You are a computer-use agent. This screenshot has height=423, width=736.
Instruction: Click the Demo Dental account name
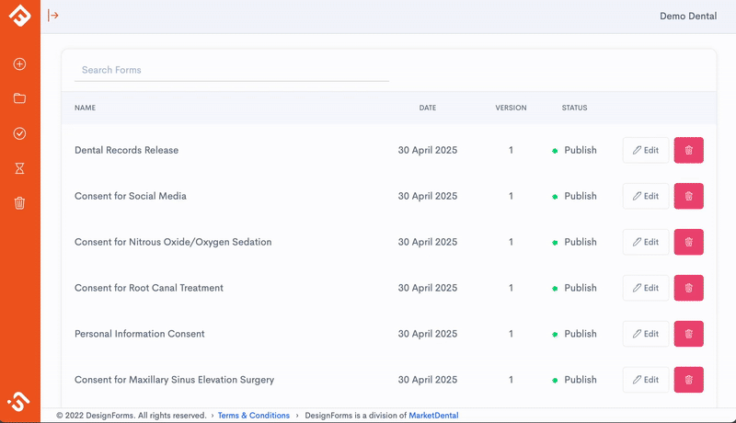[x=688, y=16]
